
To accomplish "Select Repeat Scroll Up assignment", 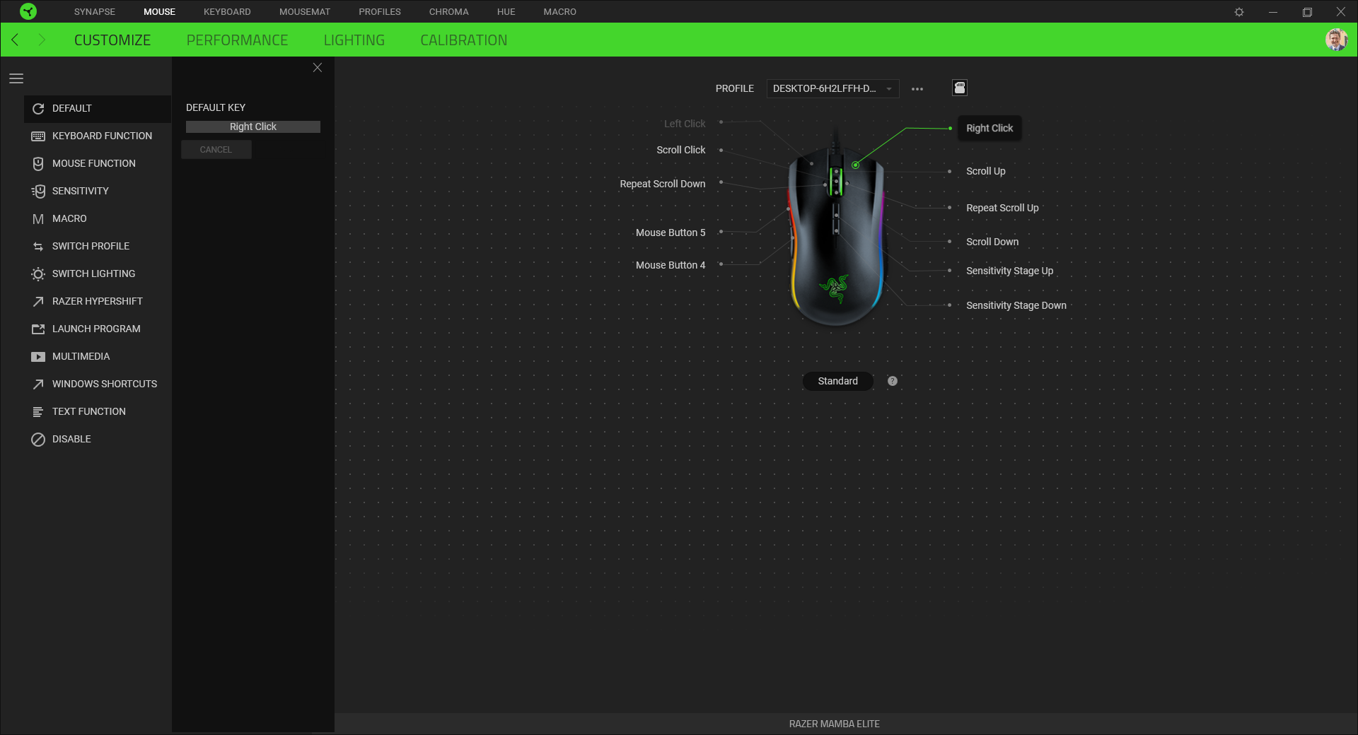I will (x=1002, y=208).
